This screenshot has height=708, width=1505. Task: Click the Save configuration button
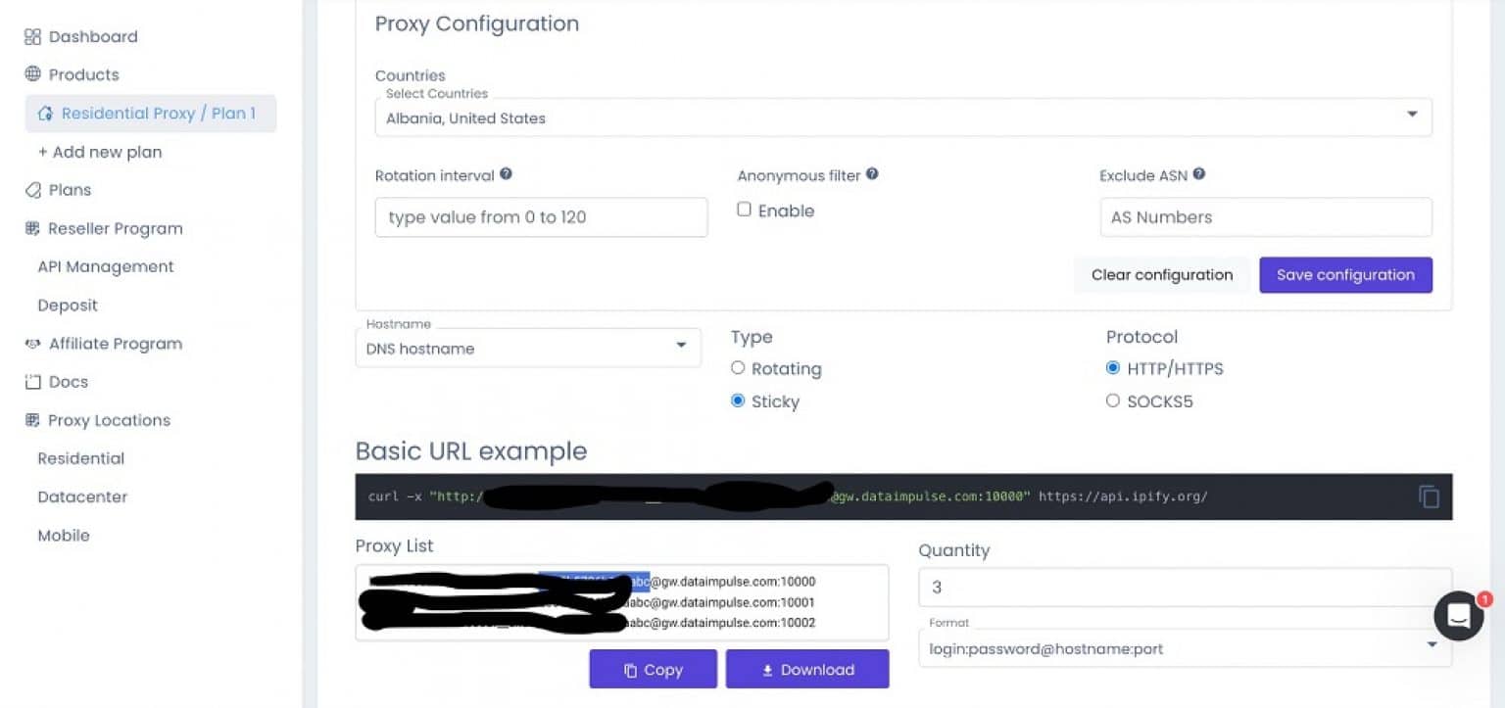point(1345,275)
